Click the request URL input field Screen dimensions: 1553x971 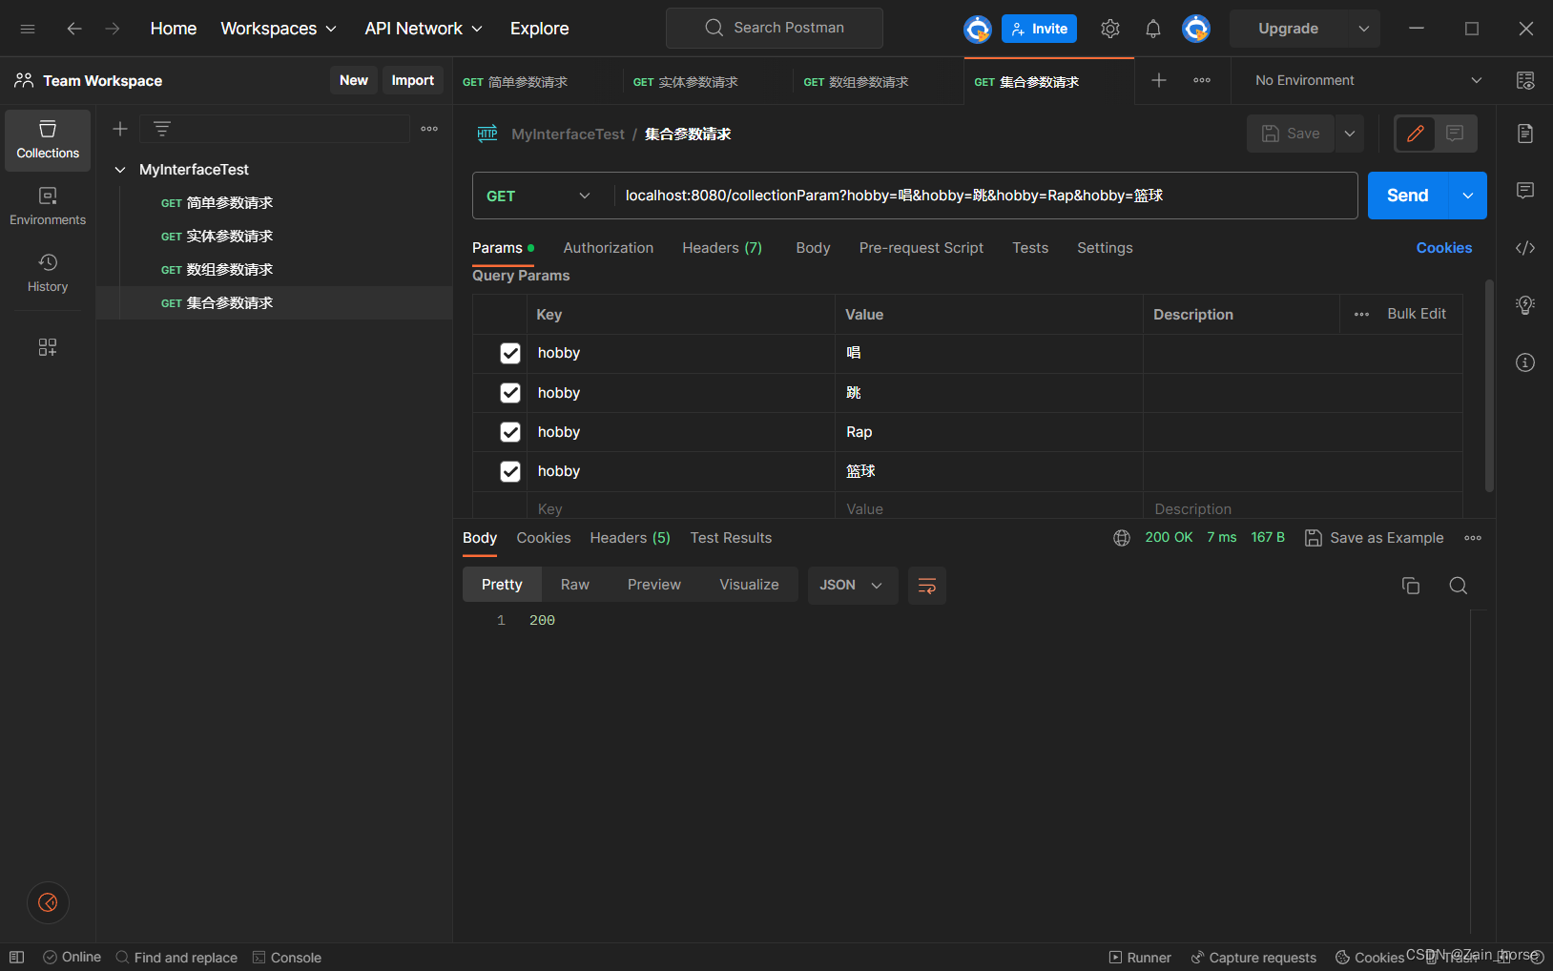click(985, 196)
